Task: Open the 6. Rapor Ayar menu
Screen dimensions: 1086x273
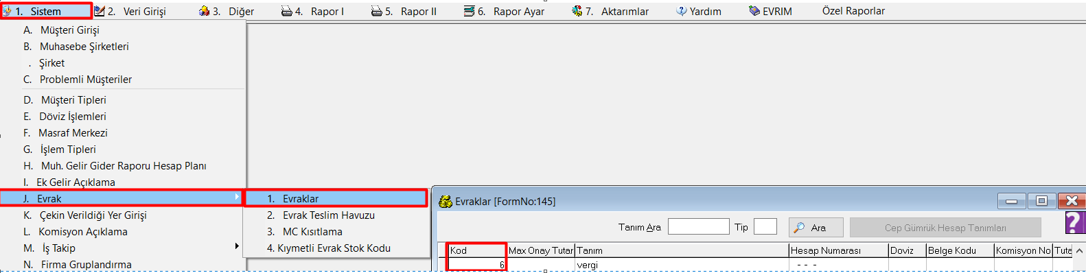Action: [x=504, y=11]
